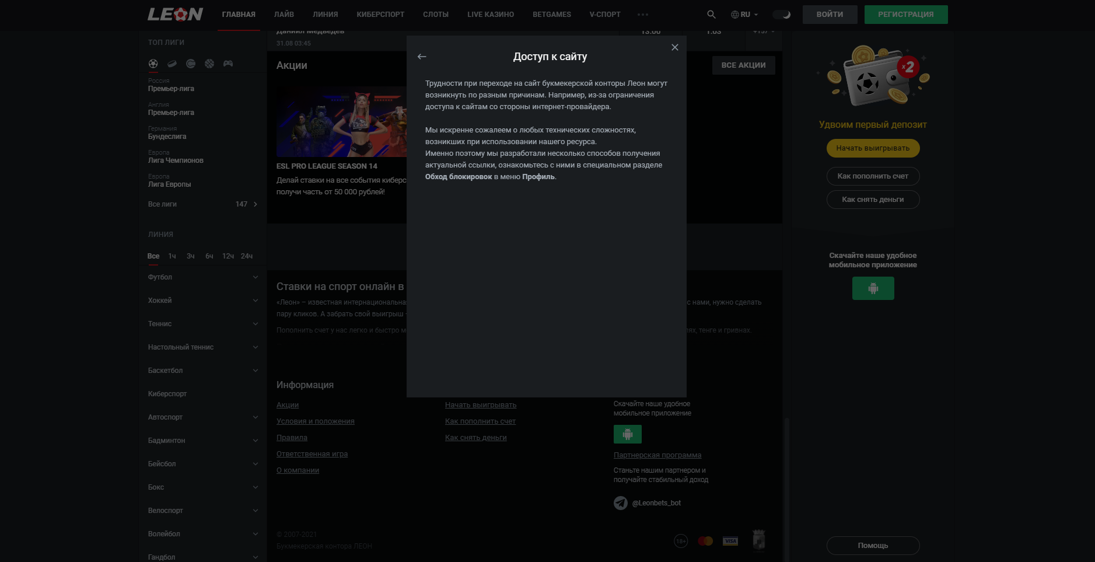Click the Android app download button in sidebar
Screen dimensions: 1095x562
(x=873, y=288)
